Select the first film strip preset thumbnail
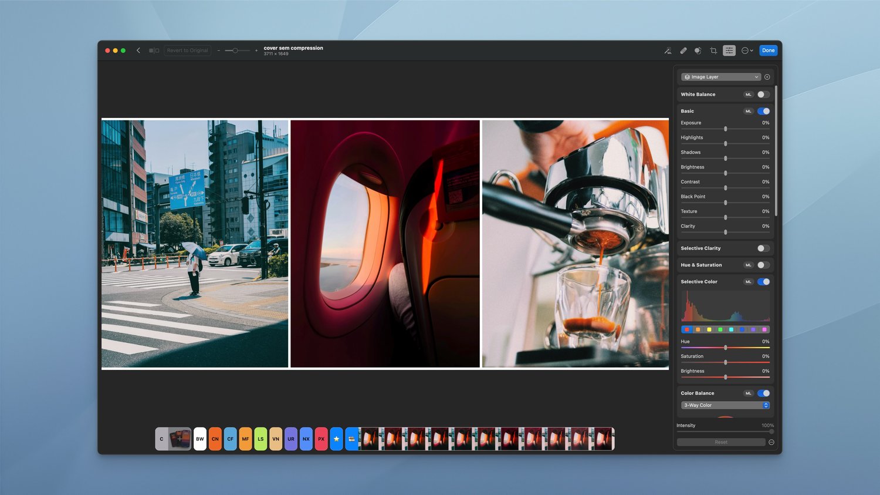 pyautogui.click(x=370, y=439)
